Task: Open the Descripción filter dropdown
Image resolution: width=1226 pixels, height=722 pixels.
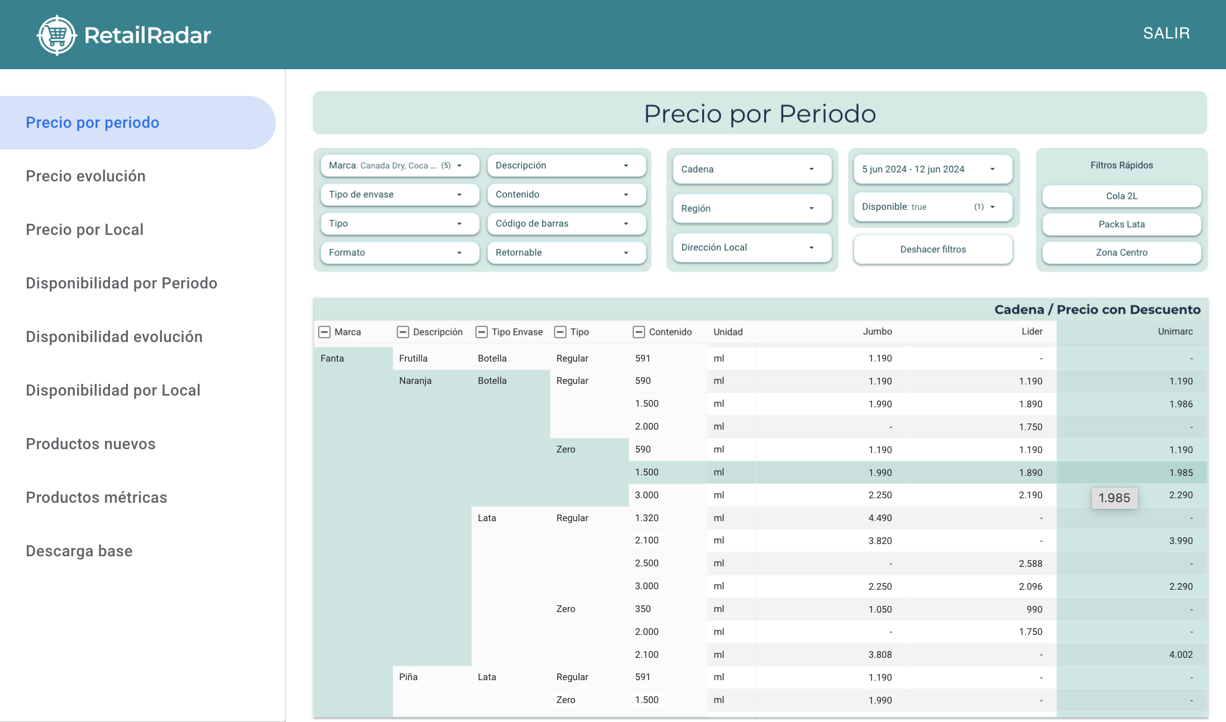Action: [x=567, y=165]
